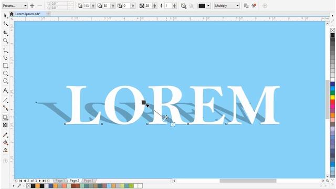The image size is (336, 189).
Task: Add a page after the last page
Action: (48, 181)
